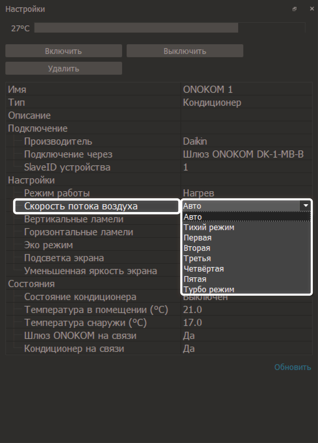The height and width of the screenshot is (443, 318).
Task: Select Первая fan speed option
Action: [x=197, y=238]
